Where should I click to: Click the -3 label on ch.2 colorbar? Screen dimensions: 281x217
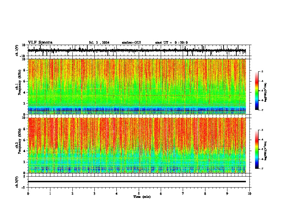point(261,130)
